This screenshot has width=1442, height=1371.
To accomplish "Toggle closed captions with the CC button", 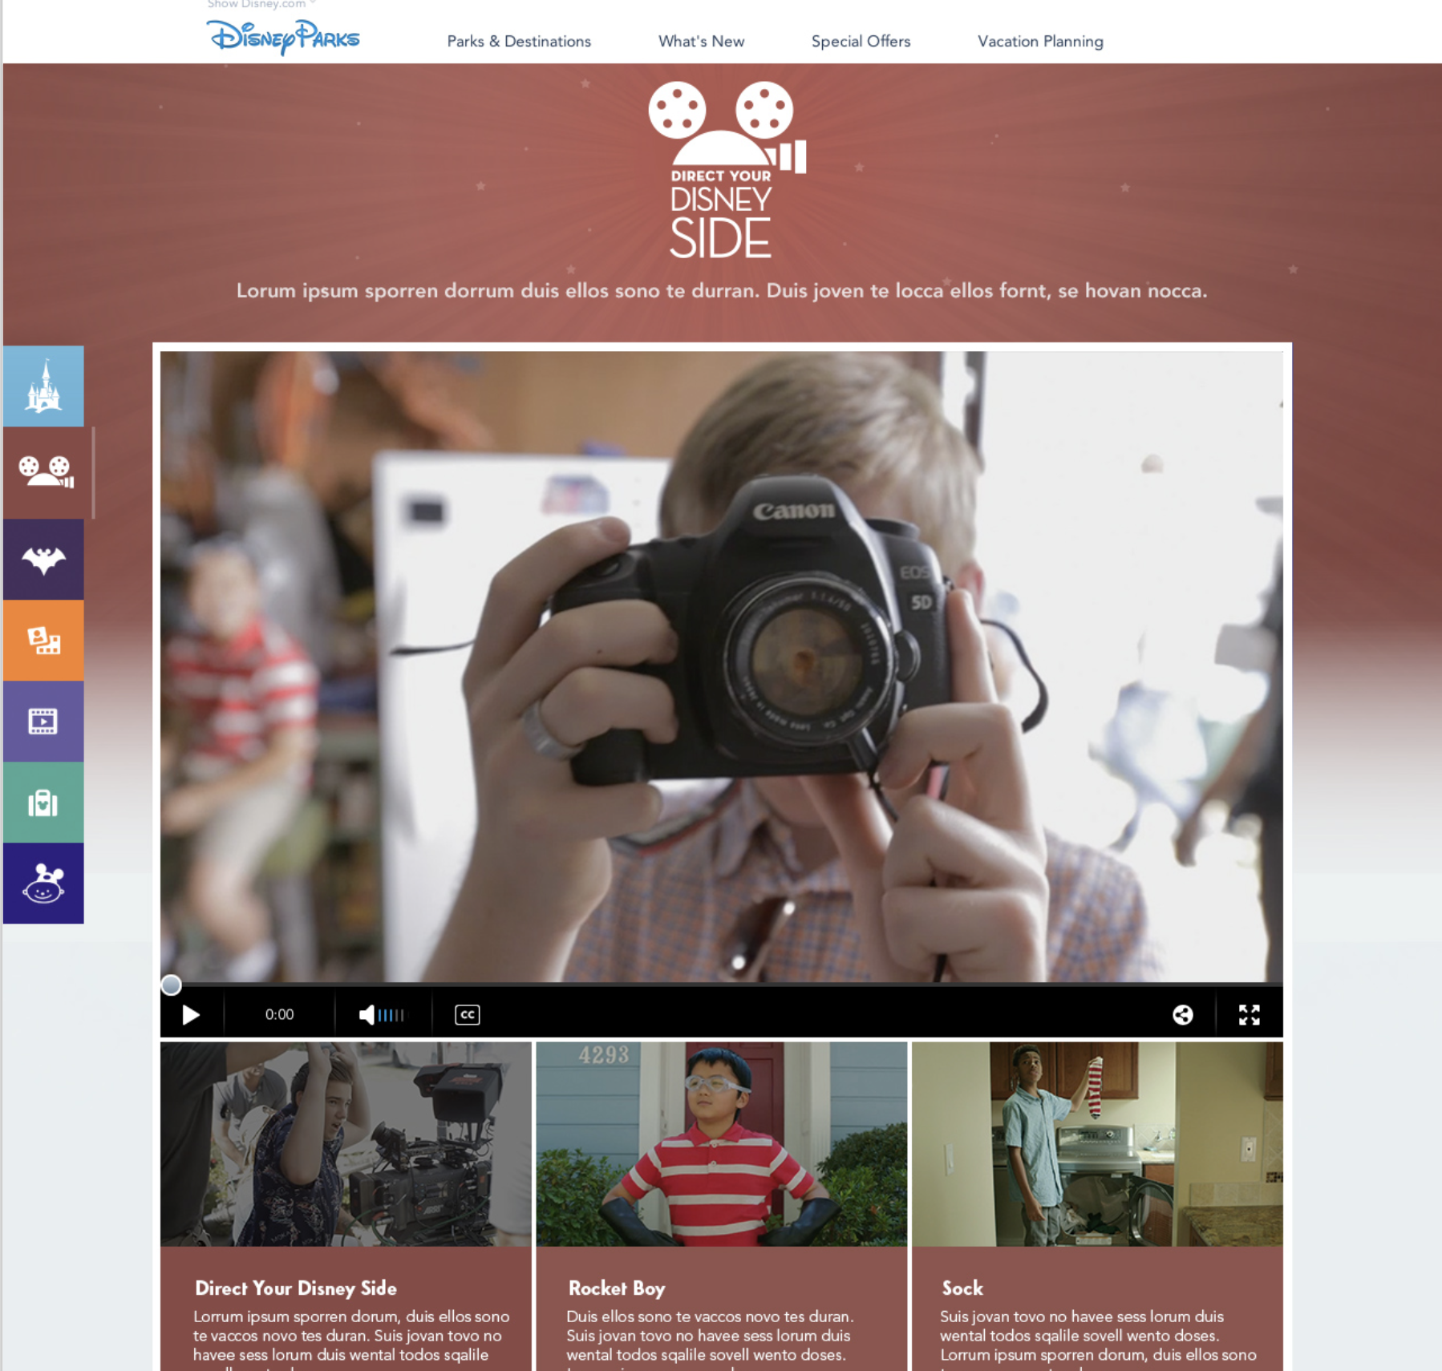I will pos(468,1014).
